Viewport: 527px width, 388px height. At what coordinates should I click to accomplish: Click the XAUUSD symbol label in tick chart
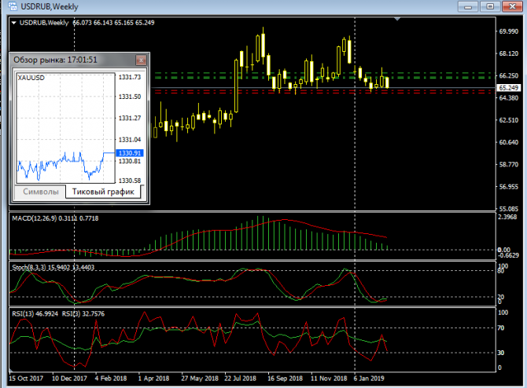point(31,78)
